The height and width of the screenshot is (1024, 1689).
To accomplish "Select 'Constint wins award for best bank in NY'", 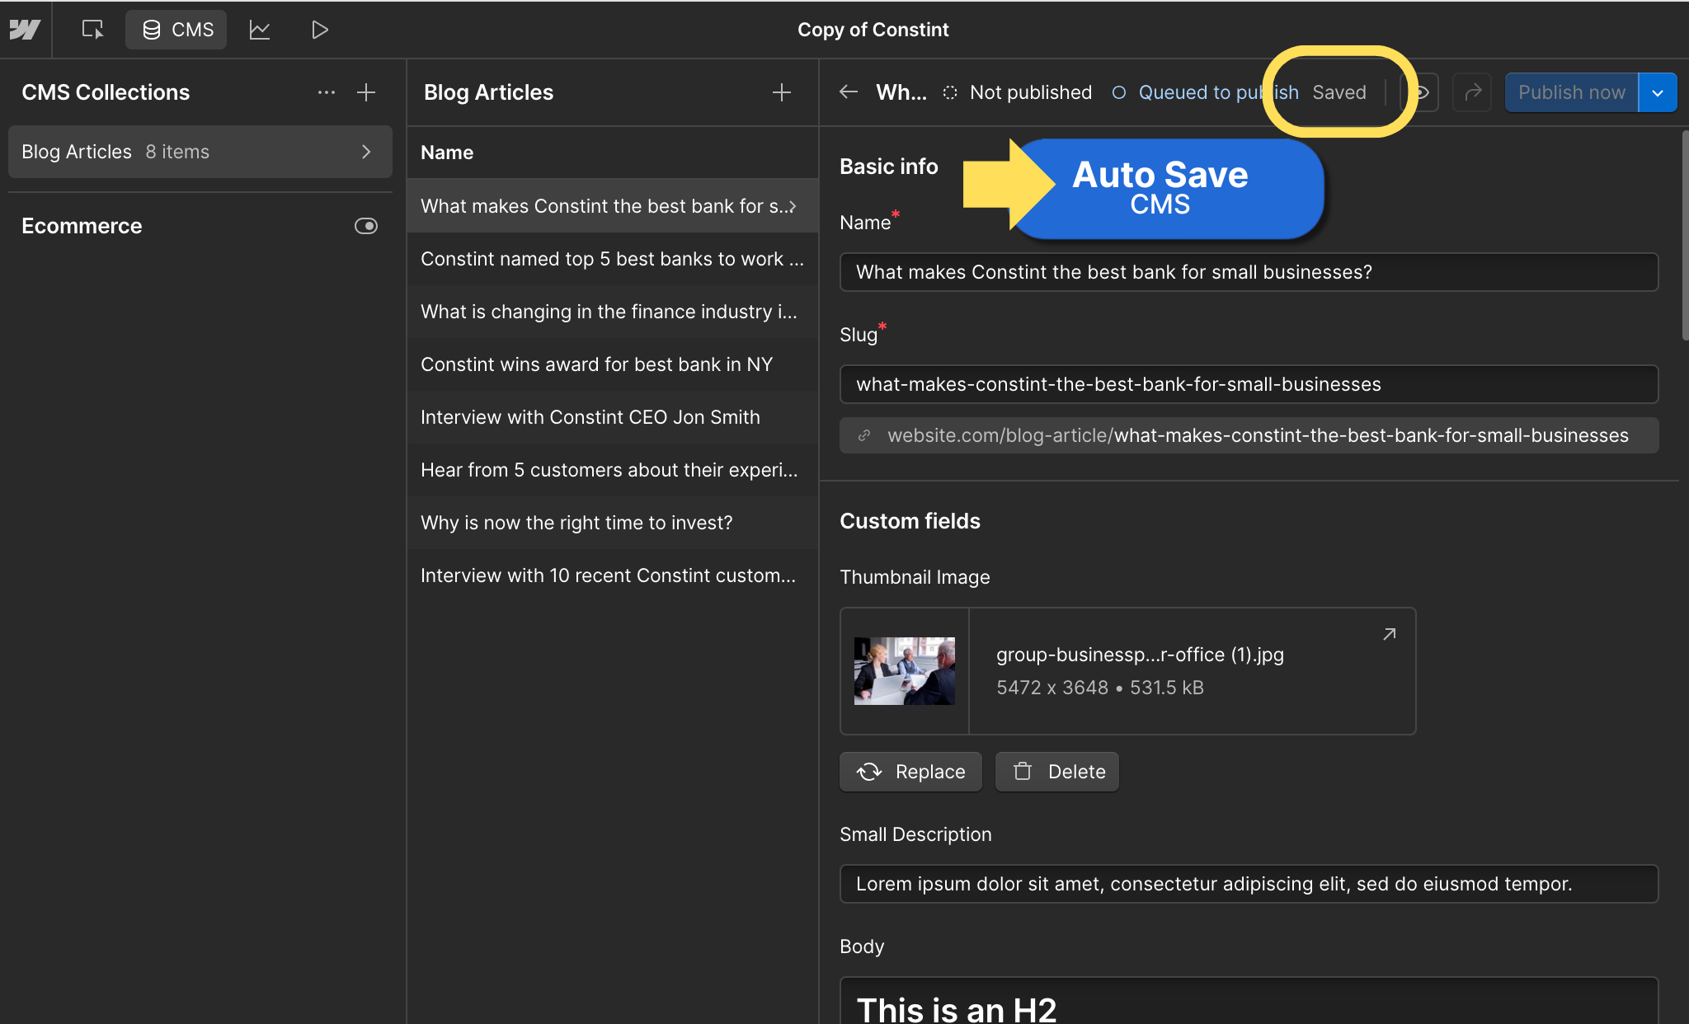I will coord(613,364).
